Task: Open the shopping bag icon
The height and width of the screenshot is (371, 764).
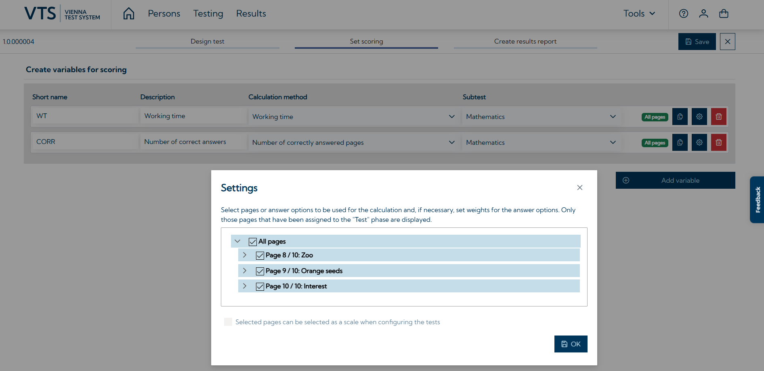Action: pyautogui.click(x=724, y=14)
